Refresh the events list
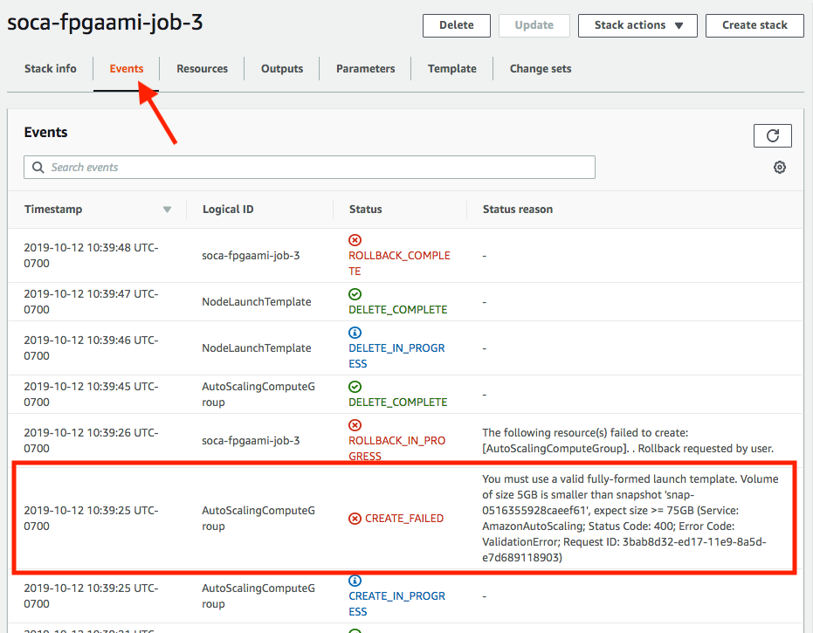The height and width of the screenshot is (633, 813). (x=772, y=135)
